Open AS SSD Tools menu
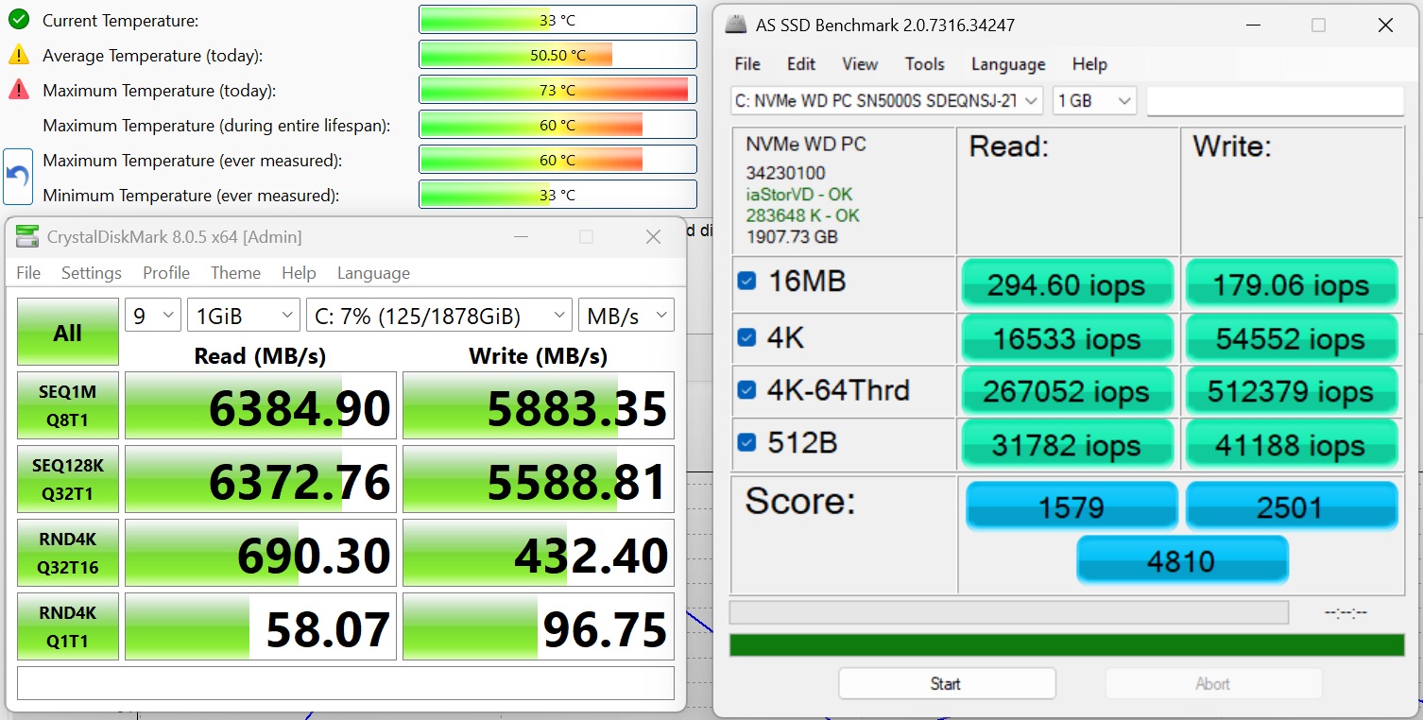The width and height of the screenshot is (1423, 720). (924, 64)
